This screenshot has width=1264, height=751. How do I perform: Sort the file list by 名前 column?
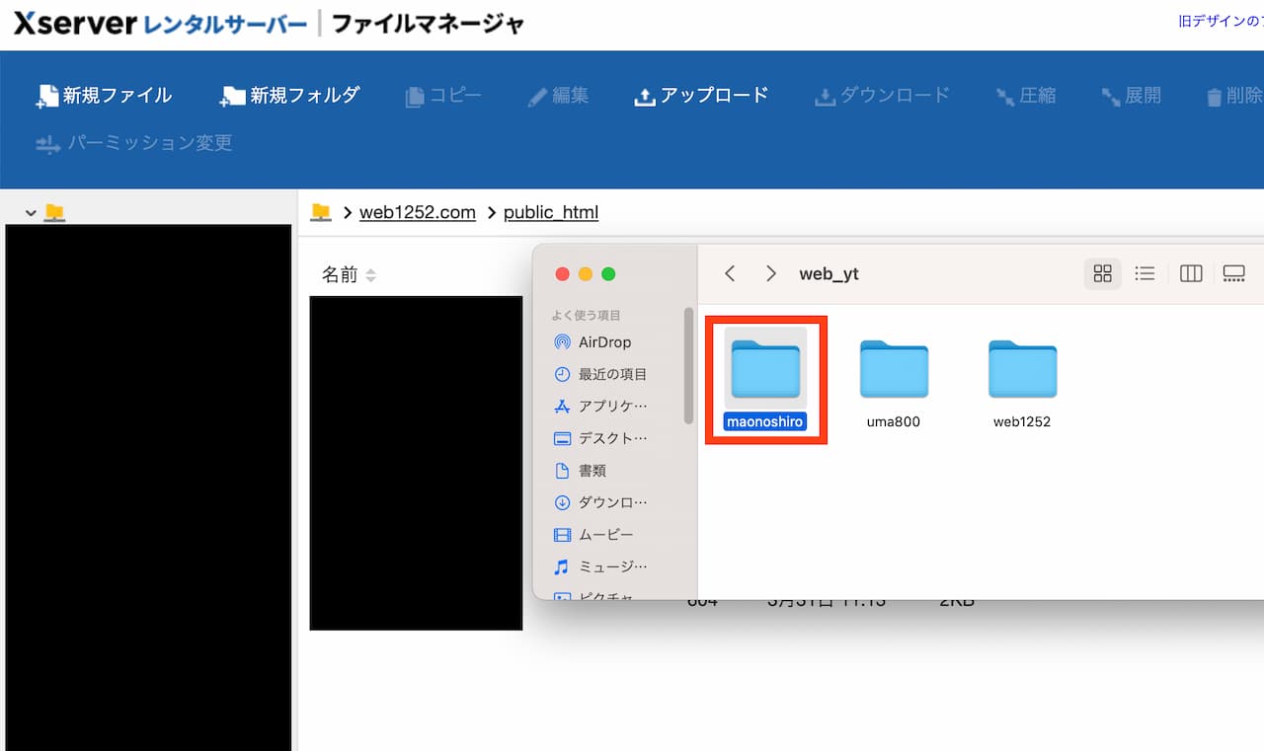(349, 275)
